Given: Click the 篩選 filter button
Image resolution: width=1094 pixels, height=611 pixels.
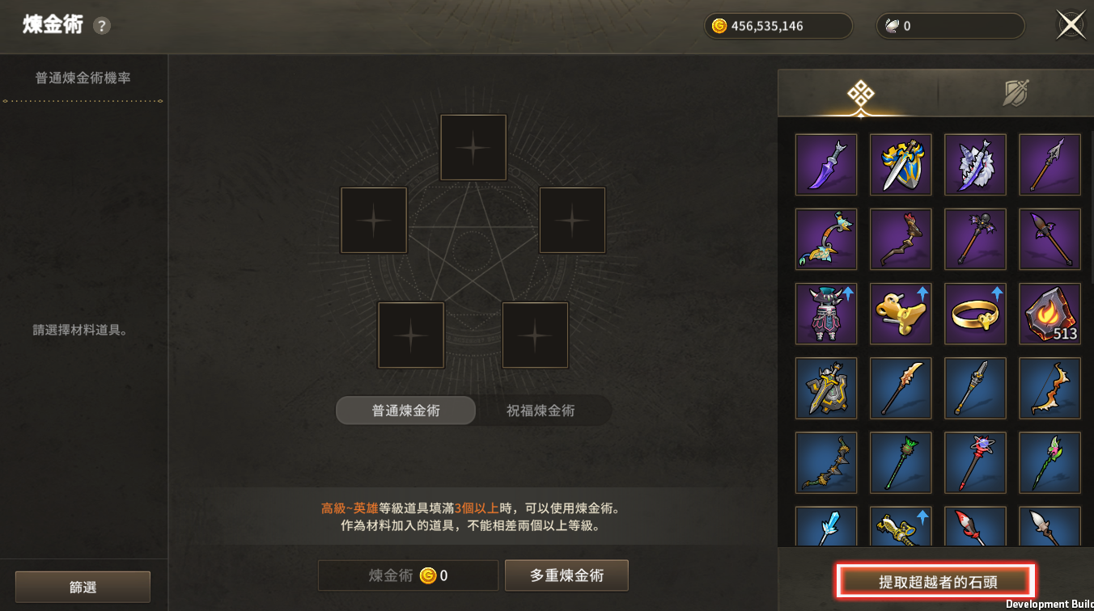Looking at the screenshot, I should [83, 588].
